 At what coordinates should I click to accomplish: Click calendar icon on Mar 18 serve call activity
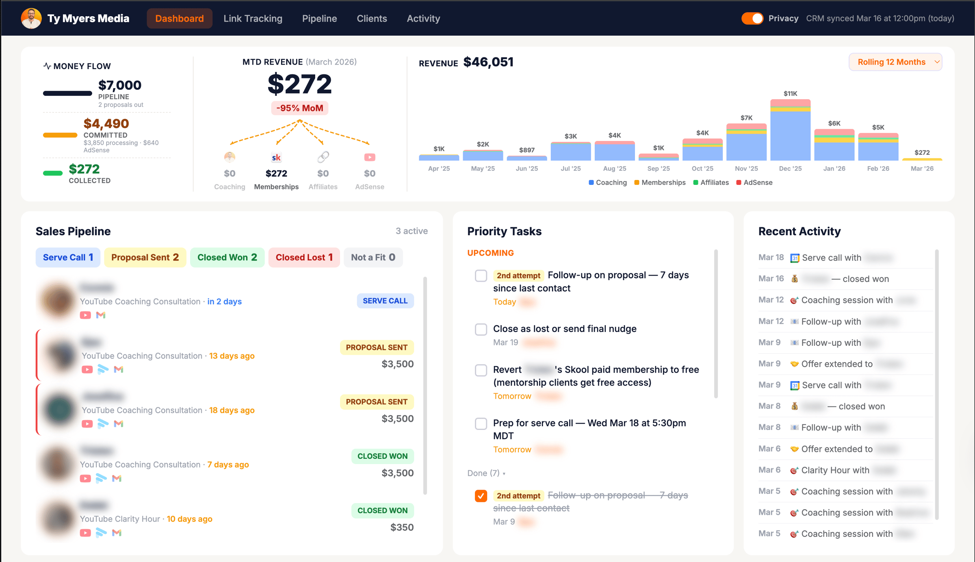(794, 258)
